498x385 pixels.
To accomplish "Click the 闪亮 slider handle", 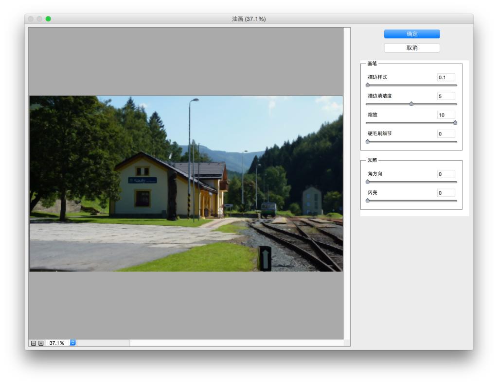I will (368, 201).
